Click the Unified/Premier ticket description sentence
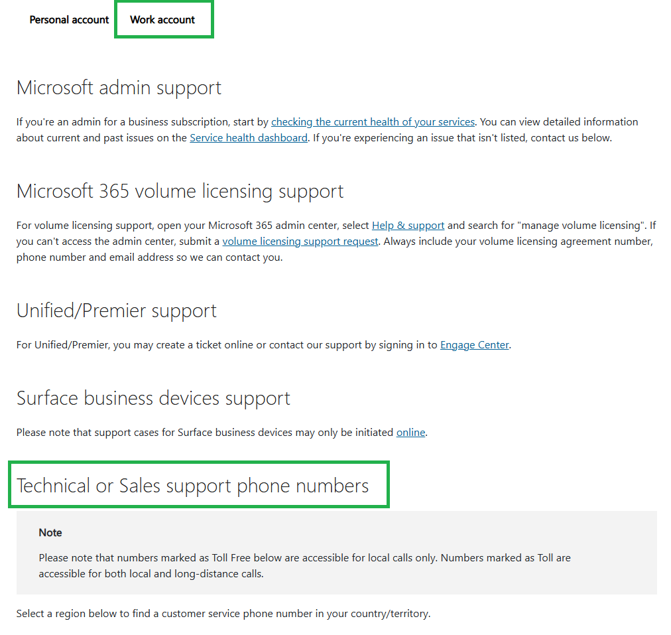671x635 pixels. 264,345
